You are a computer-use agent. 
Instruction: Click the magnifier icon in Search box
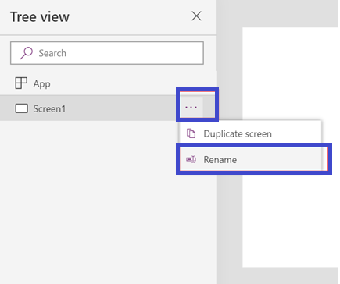point(27,53)
